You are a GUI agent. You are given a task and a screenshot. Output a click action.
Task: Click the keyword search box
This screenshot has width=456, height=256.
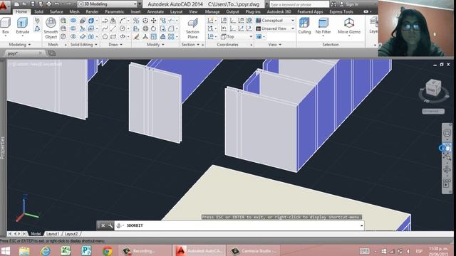coord(299,4)
